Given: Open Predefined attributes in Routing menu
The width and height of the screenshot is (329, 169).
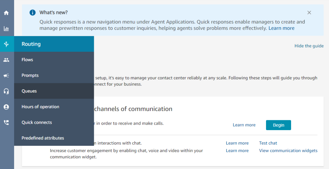Looking at the screenshot, I should tap(43, 138).
